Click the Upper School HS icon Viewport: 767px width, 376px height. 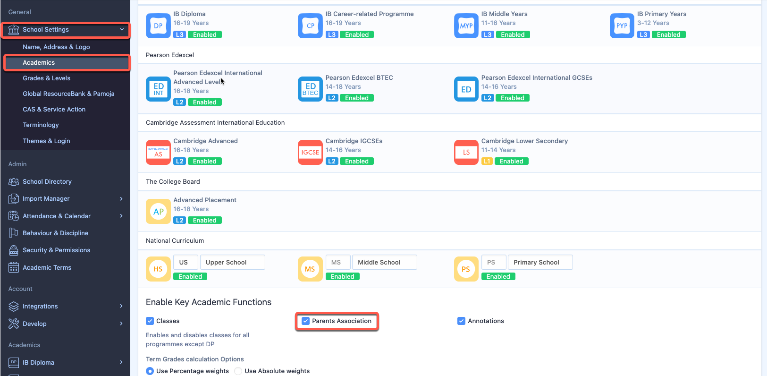click(x=158, y=269)
